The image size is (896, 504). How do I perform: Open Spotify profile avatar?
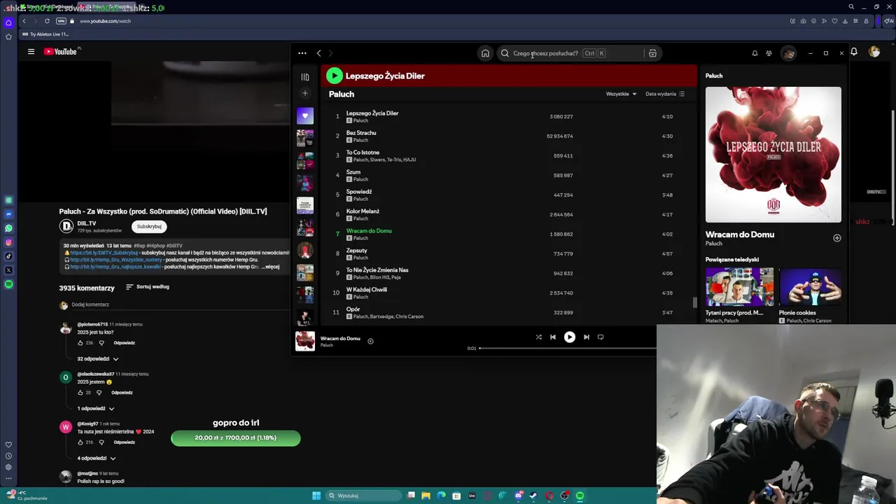point(789,53)
